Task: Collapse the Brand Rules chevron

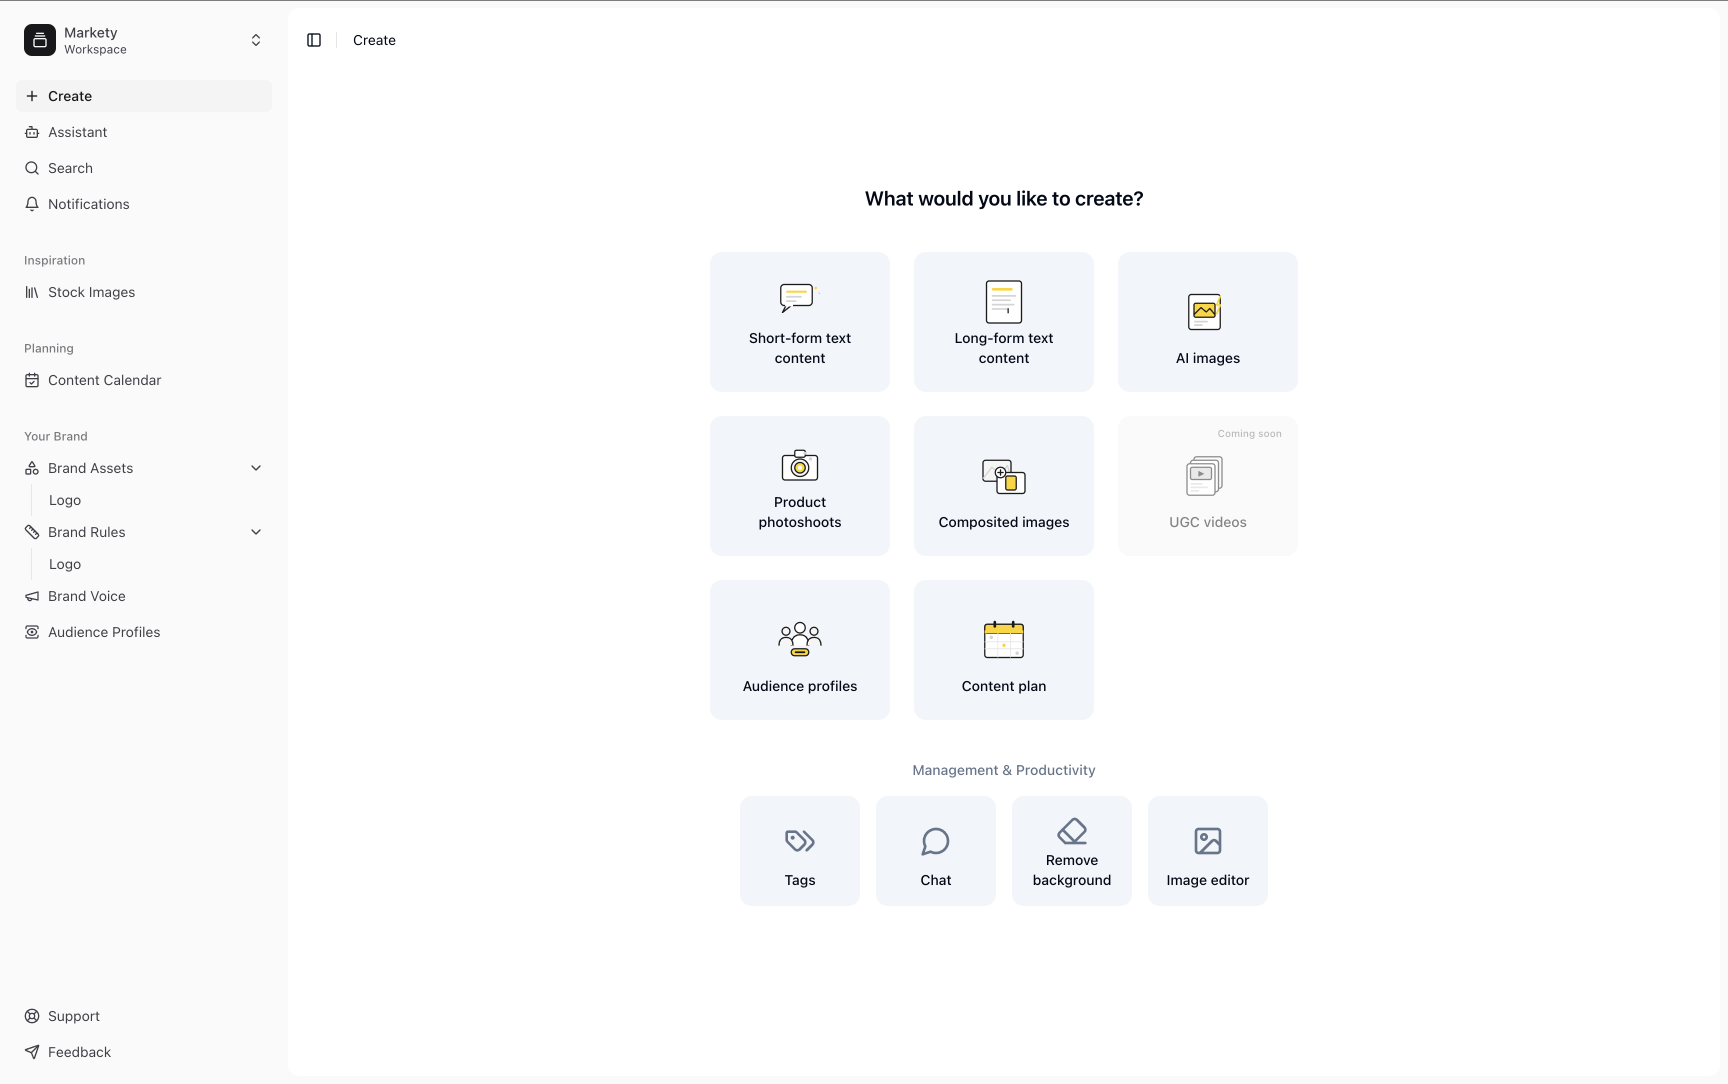Action: pos(256,532)
